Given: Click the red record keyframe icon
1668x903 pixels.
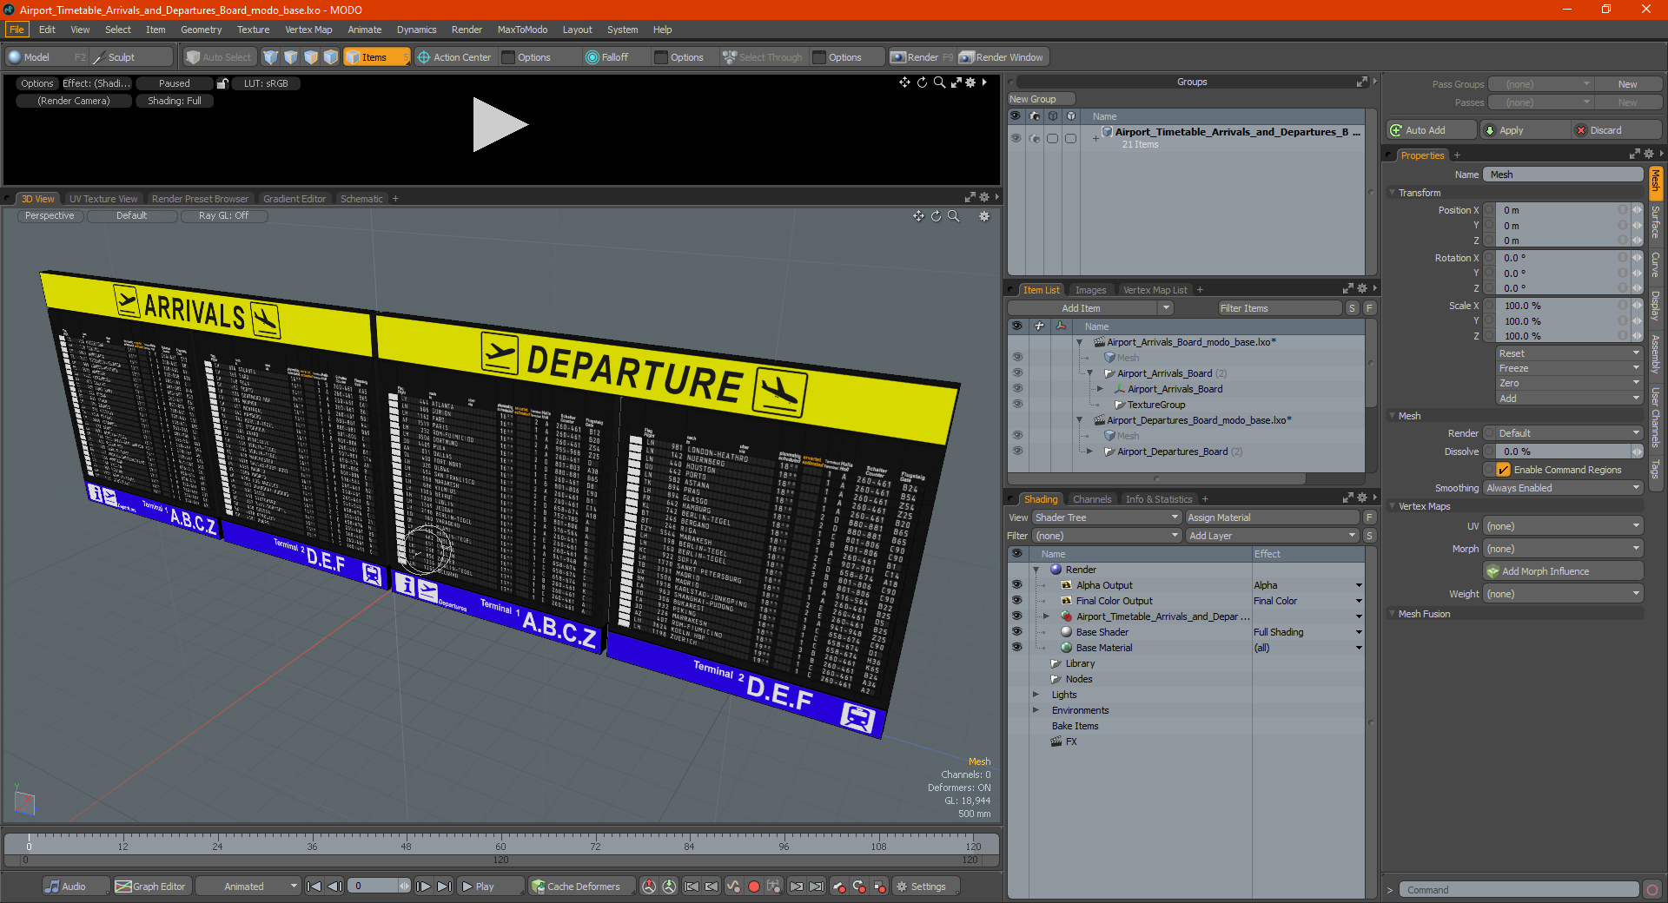Looking at the screenshot, I should [754, 887].
